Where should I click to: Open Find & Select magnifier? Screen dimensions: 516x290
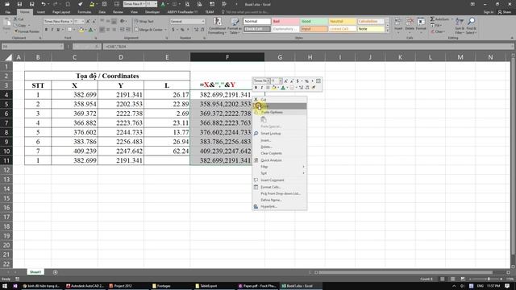471,26
